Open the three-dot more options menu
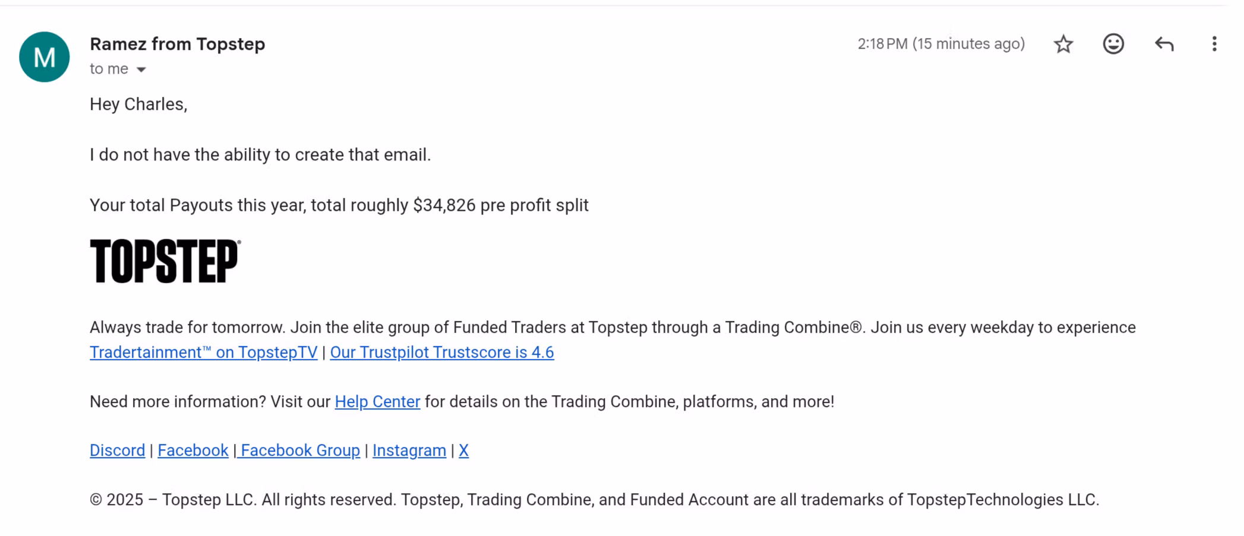The image size is (1244, 536). pyautogui.click(x=1214, y=44)
